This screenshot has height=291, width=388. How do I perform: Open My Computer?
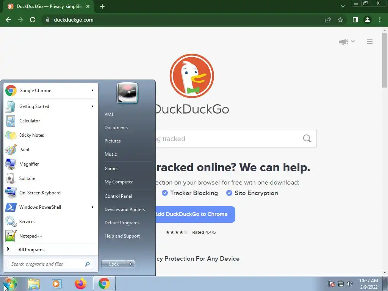(119, 182)
